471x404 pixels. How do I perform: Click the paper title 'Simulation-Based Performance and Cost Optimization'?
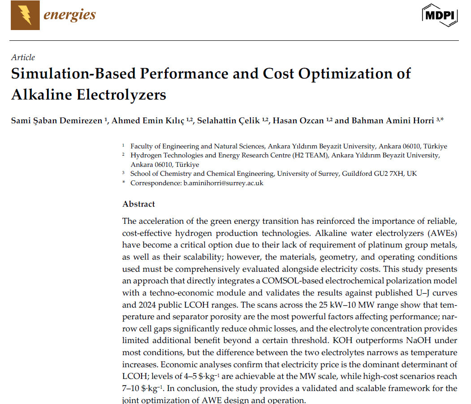coord(211,74)
